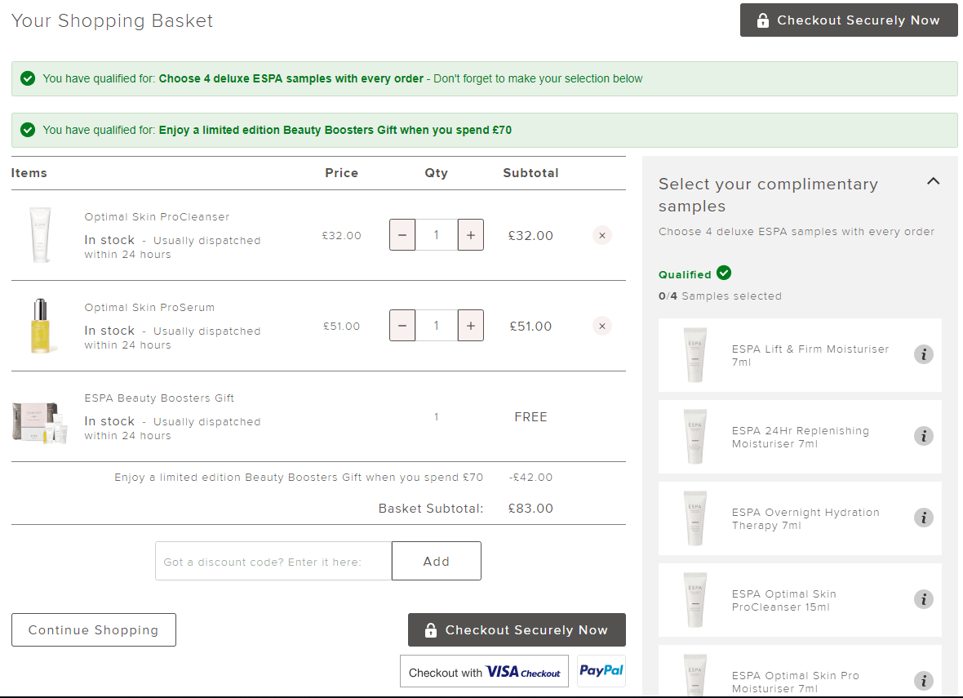Show info for ESPA Optimal Skin Pro Moisturiser

(x=923, y=681)
